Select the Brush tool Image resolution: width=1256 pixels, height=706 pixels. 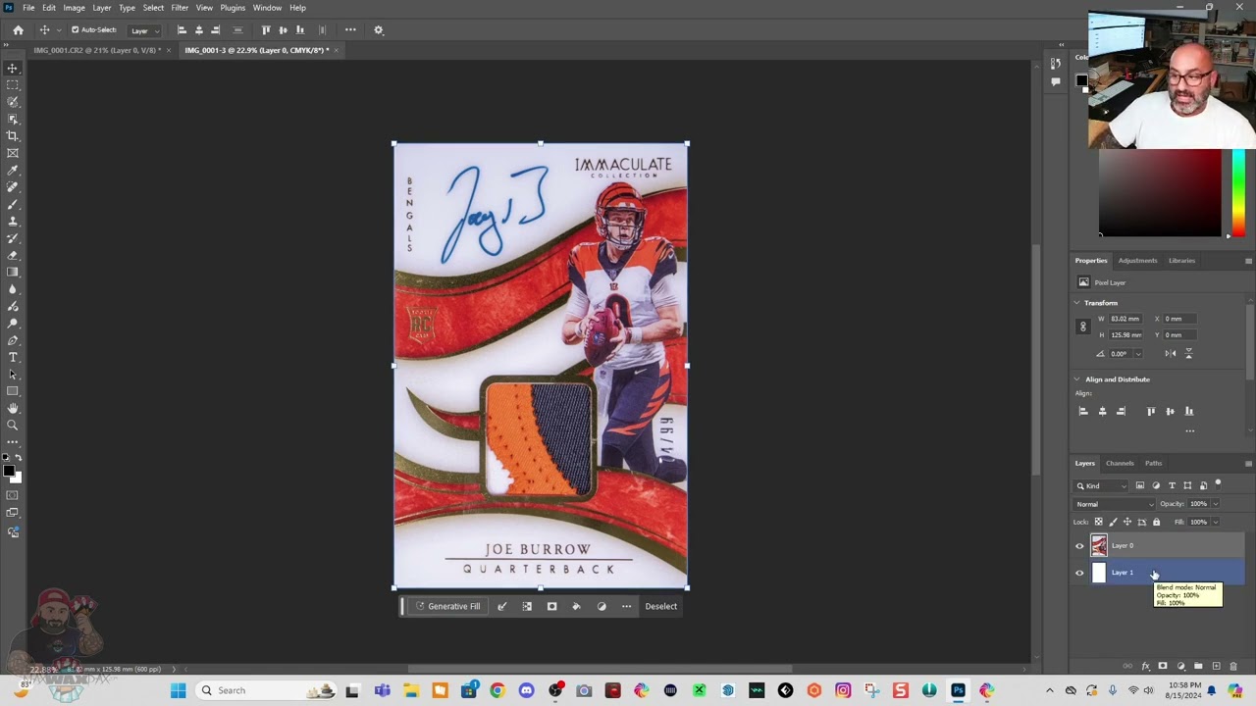click(x=13, y=204)
